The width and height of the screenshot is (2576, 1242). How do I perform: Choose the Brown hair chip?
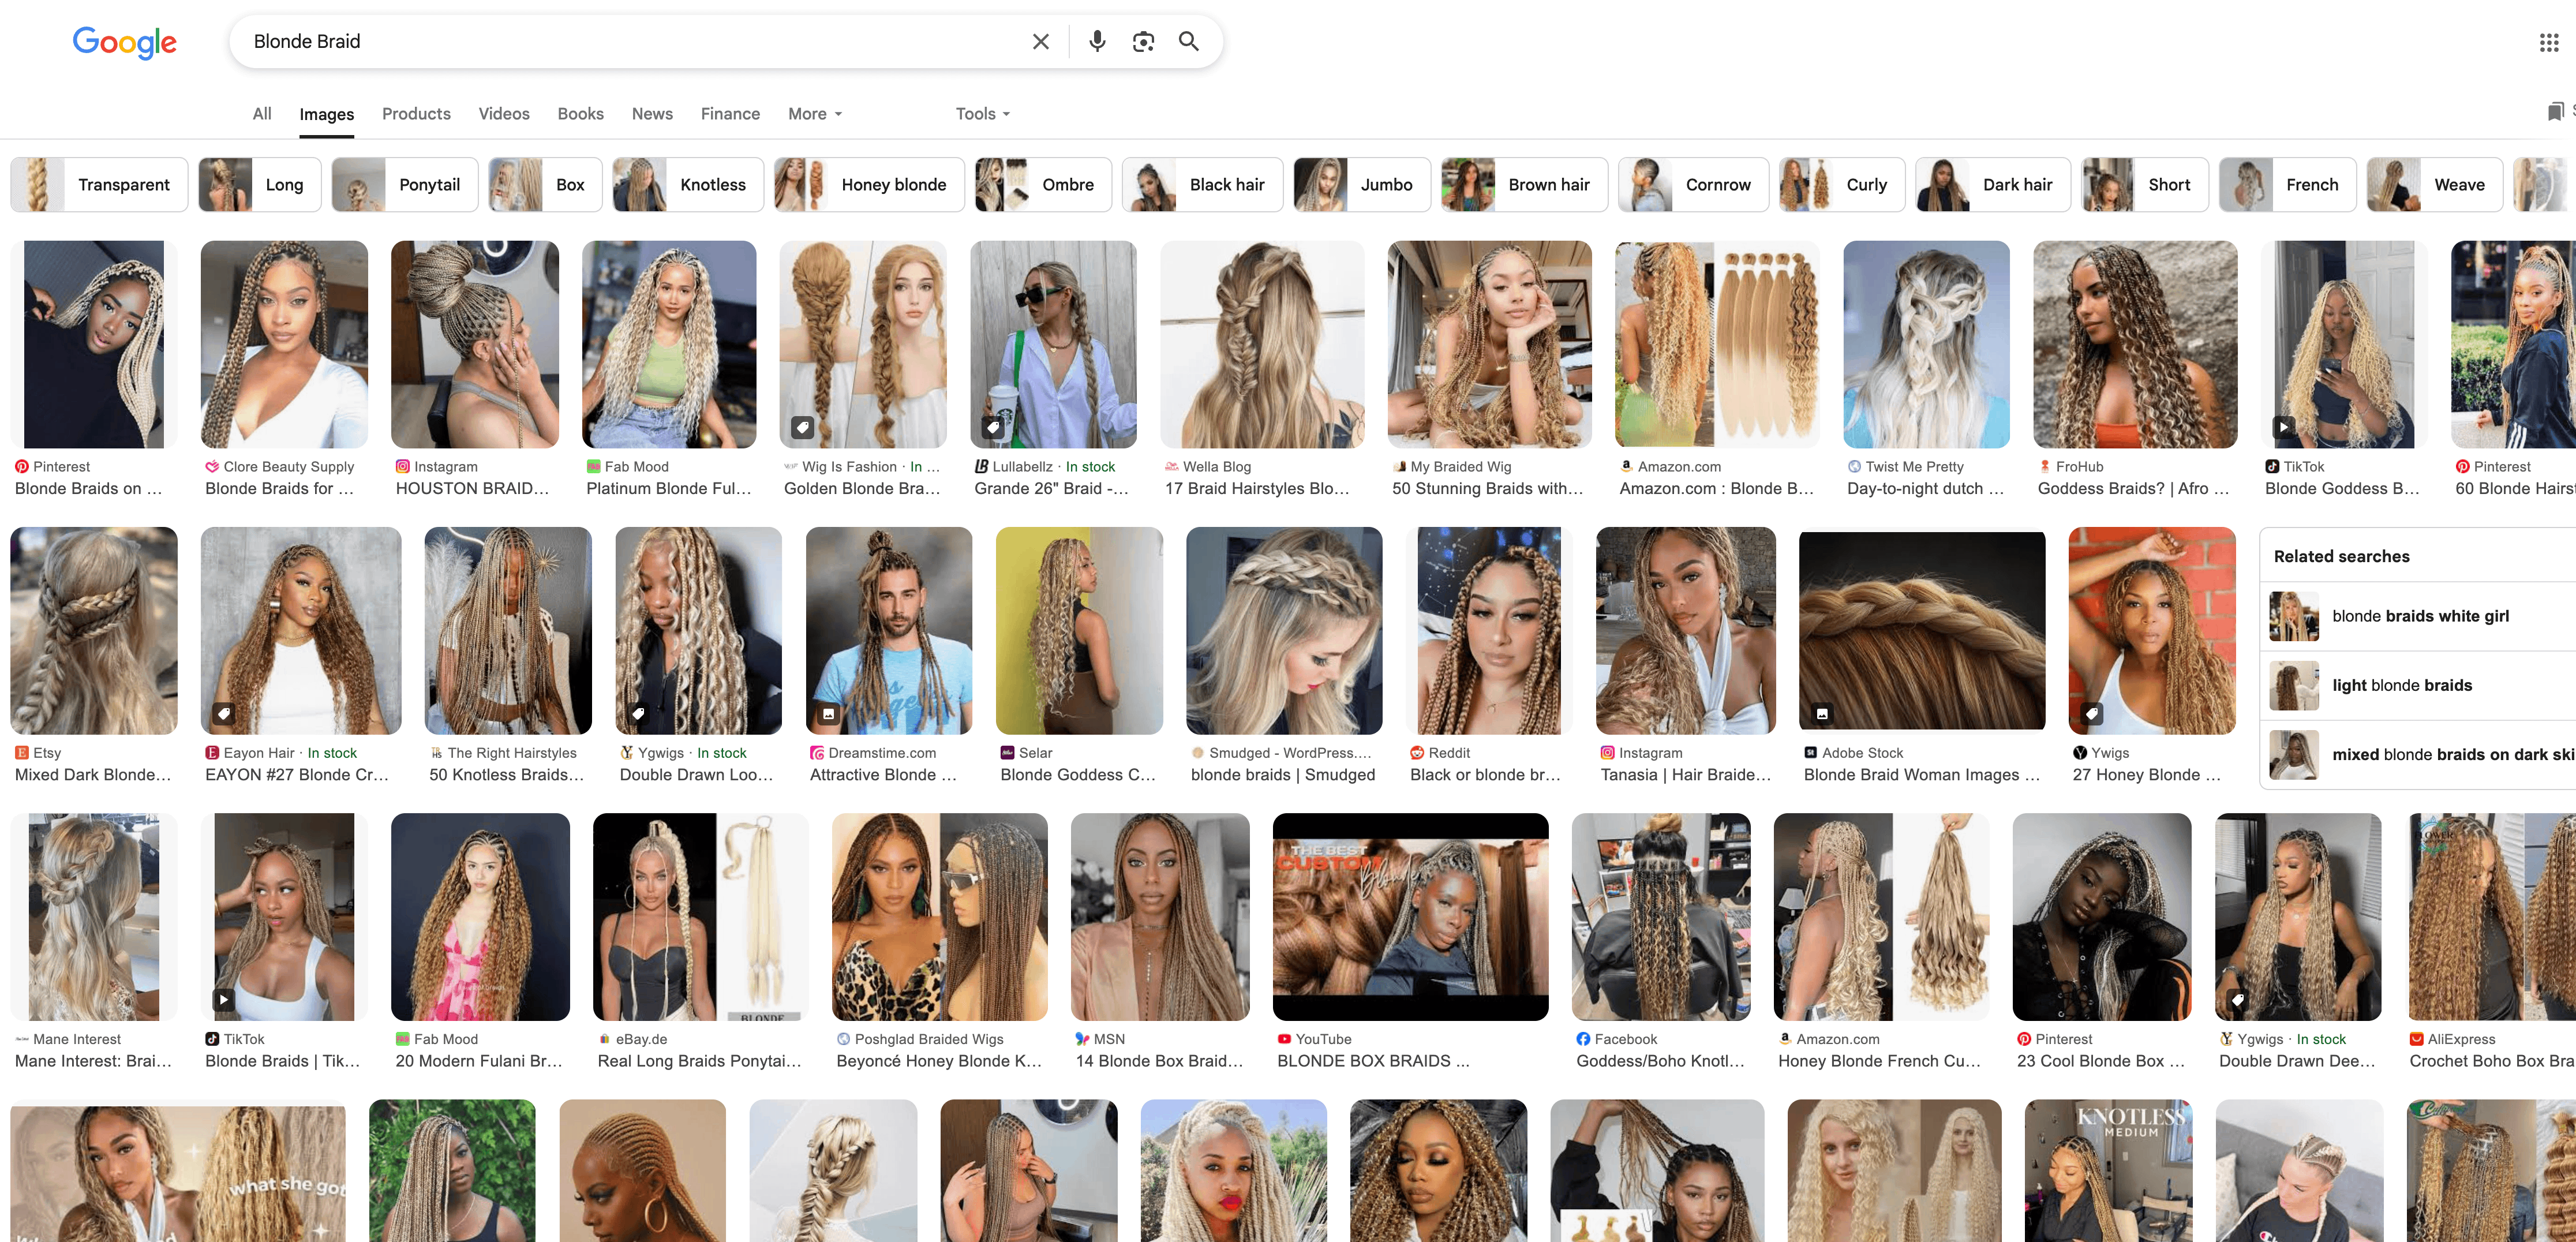click(x=1524, y=185)
